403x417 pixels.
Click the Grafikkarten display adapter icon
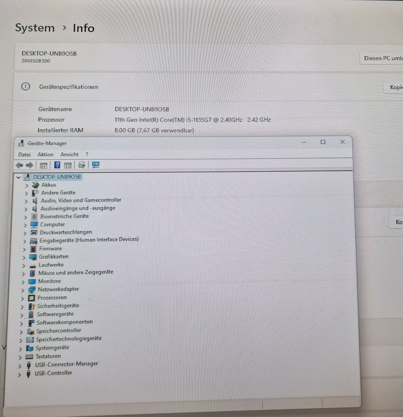pos(33,257)
